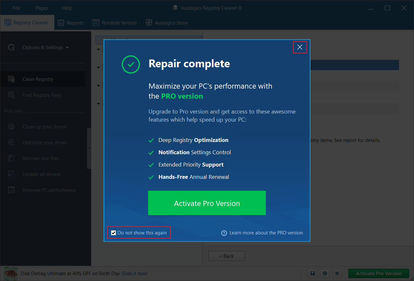Click the Clean Registry sidebar icon
This screenshot has height=281, width=414.
pyautogui.click(x=11, y=79)
